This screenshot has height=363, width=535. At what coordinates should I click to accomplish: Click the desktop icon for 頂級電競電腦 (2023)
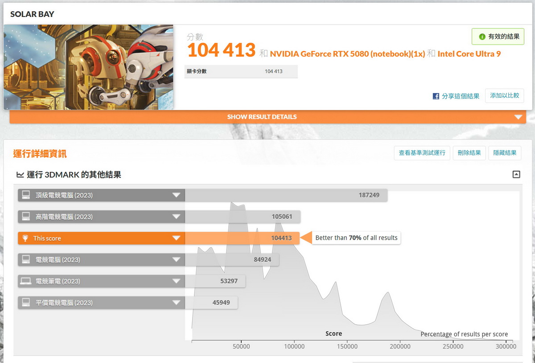tap(26, 195)
